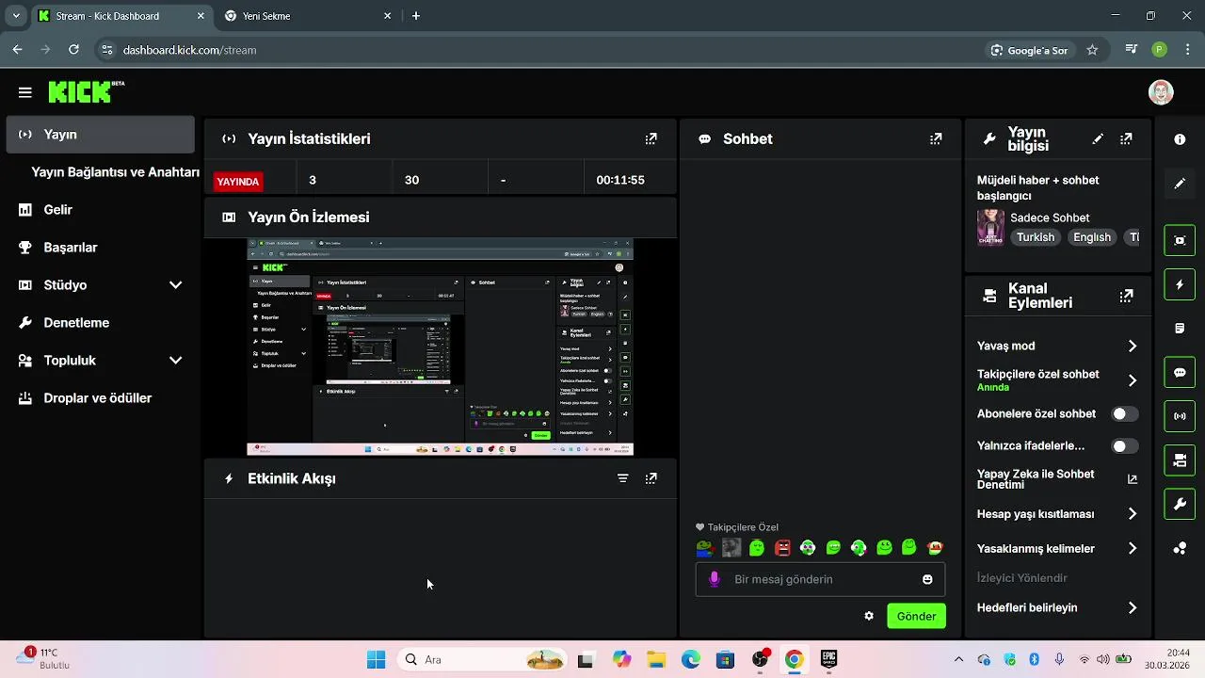Open Etkinlik Akışı filter icon

(622, 478)
